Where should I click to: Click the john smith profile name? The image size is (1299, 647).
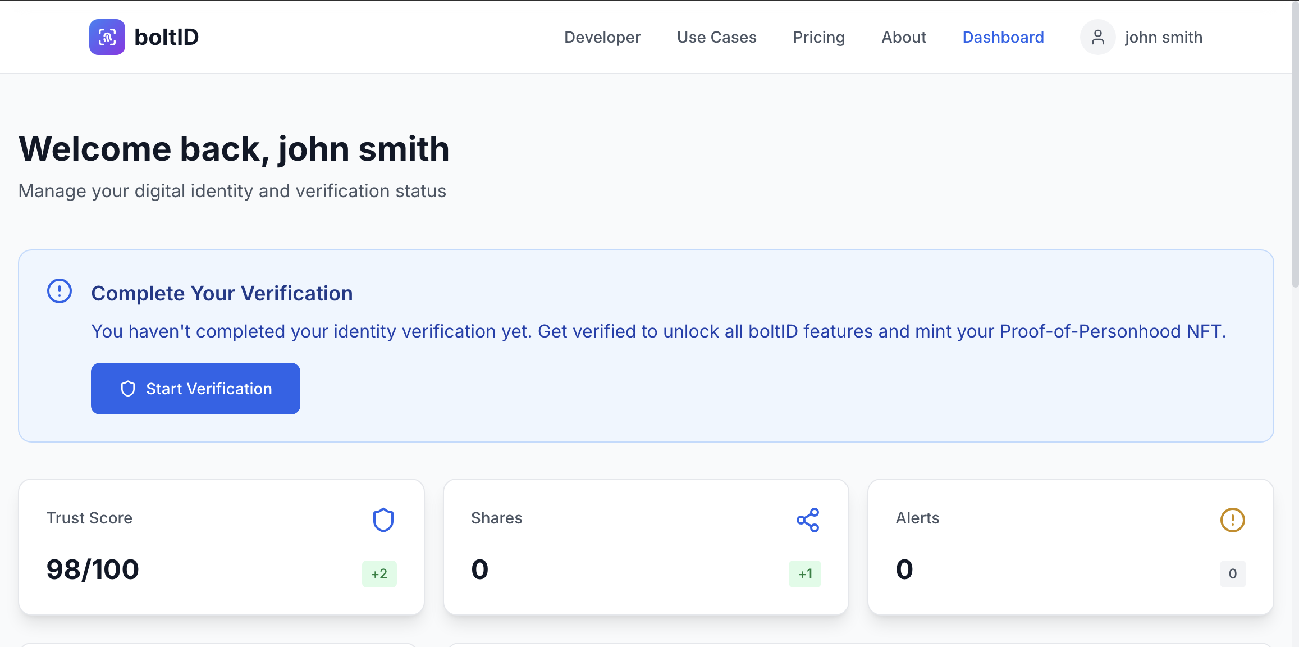point(1164,37)
